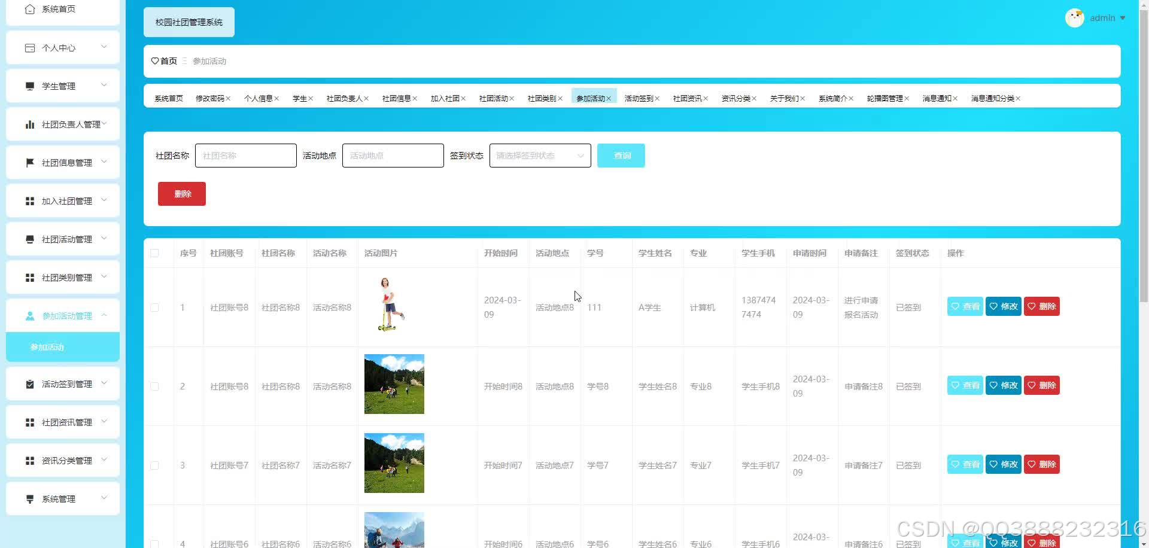Screen dimensions: 1149x548
Task: Expand 个人中心 sidebar menu
Action: [104, 47]
